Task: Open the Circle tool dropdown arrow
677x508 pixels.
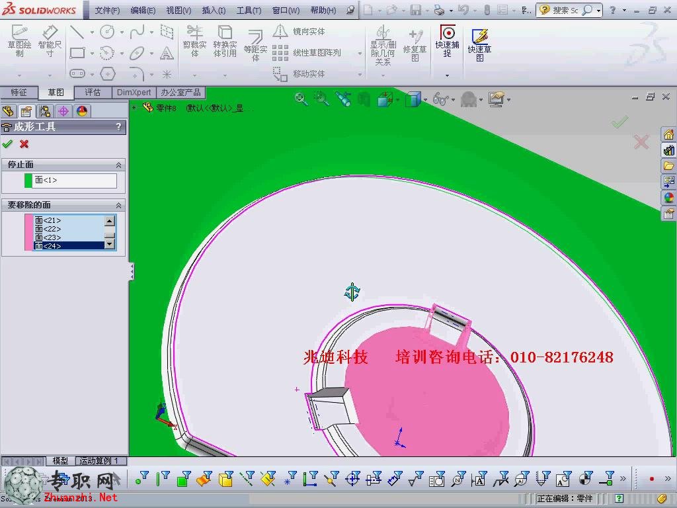Action: click(x=122, y=32)
